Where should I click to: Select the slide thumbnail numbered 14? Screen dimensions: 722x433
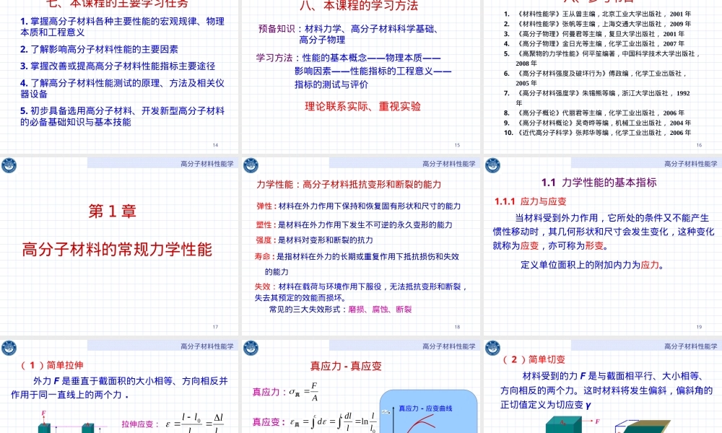coord(119,76)
